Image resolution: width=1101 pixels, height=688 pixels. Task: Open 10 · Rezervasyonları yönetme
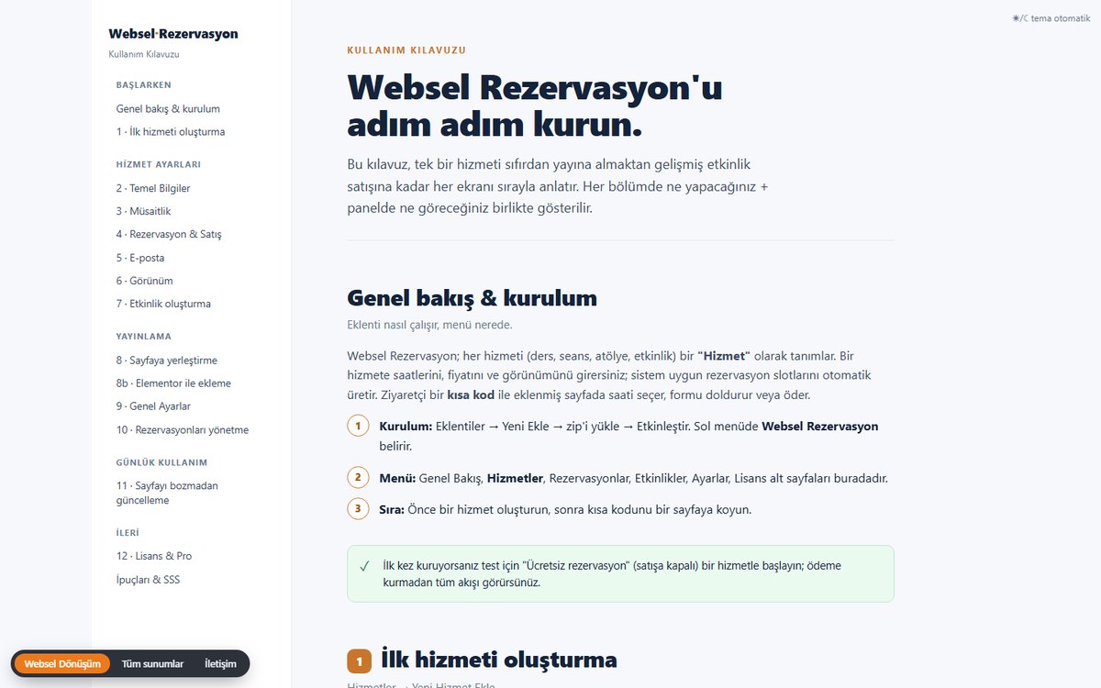pos(183,429)
